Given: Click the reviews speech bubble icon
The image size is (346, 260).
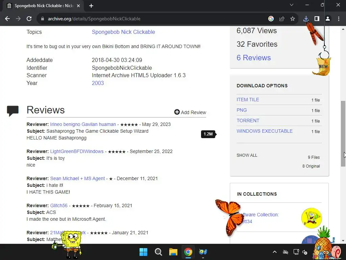Looking at the screenshot, I should [13, 111].
